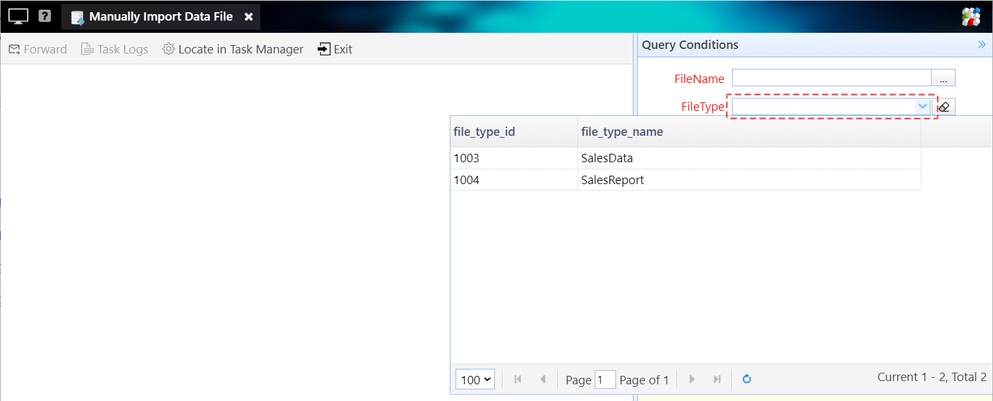993x401 pixels.
Task: Go to the previous page arrow
Action: 543,379
